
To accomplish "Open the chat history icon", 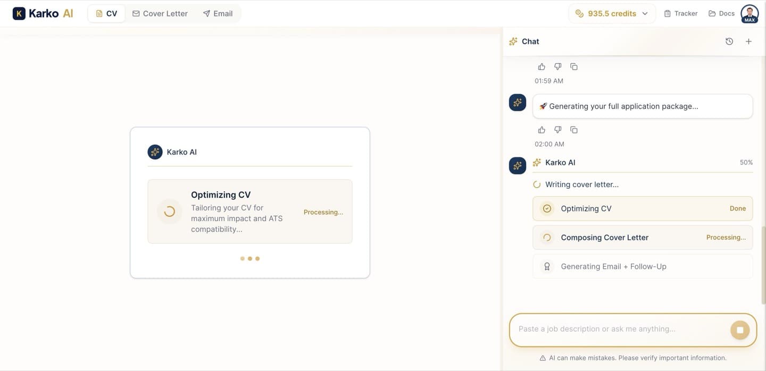I will (729, 41).
